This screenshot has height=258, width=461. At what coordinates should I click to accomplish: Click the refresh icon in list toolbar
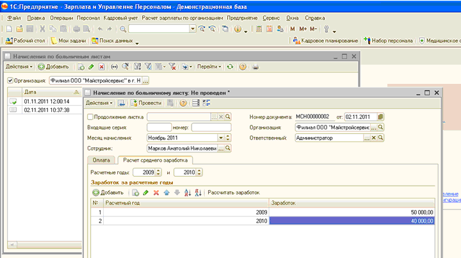pos(230,67)
